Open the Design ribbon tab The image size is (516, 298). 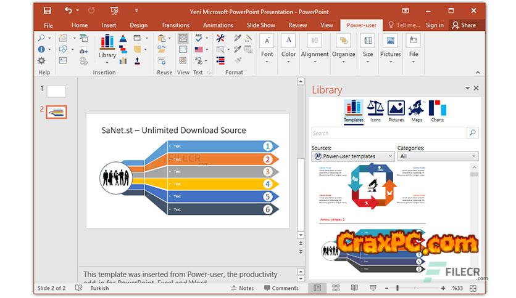(x=139, y=25)
